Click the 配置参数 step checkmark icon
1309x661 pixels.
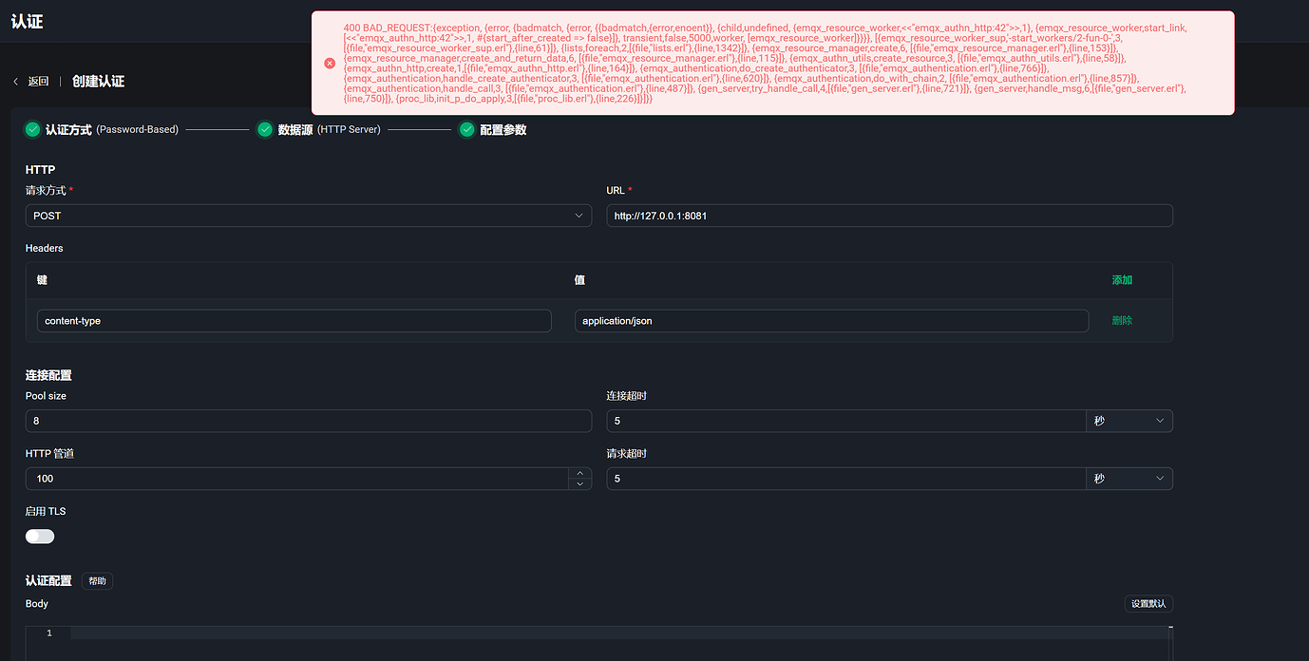[466, 129]
